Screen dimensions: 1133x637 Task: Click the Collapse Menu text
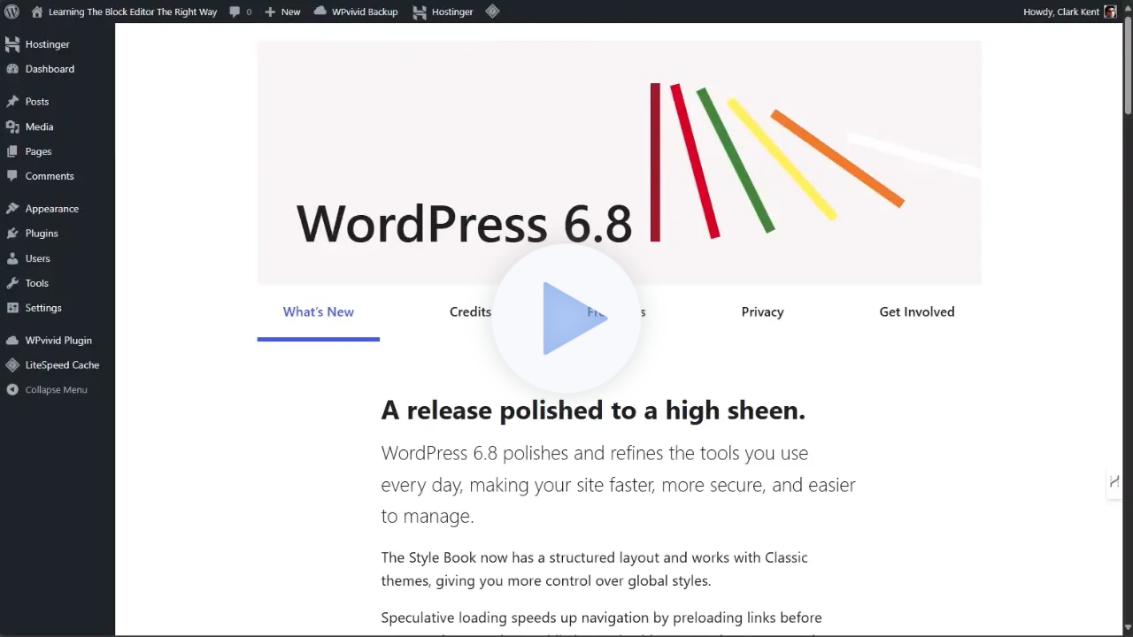56,390
